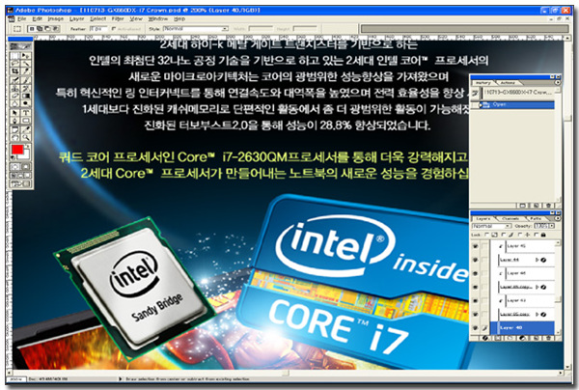Click create new layer icon in Layers panel
The width and height of the screenshot is (579, 390).
coord(537,338)
